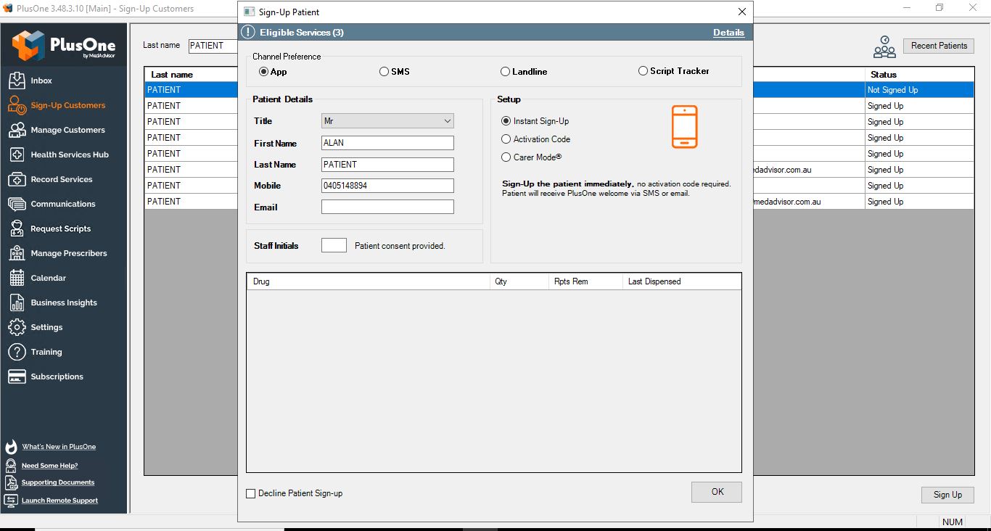Open Business Insights menu item
This screenshot has height=531, width=991.
[64, 302]
